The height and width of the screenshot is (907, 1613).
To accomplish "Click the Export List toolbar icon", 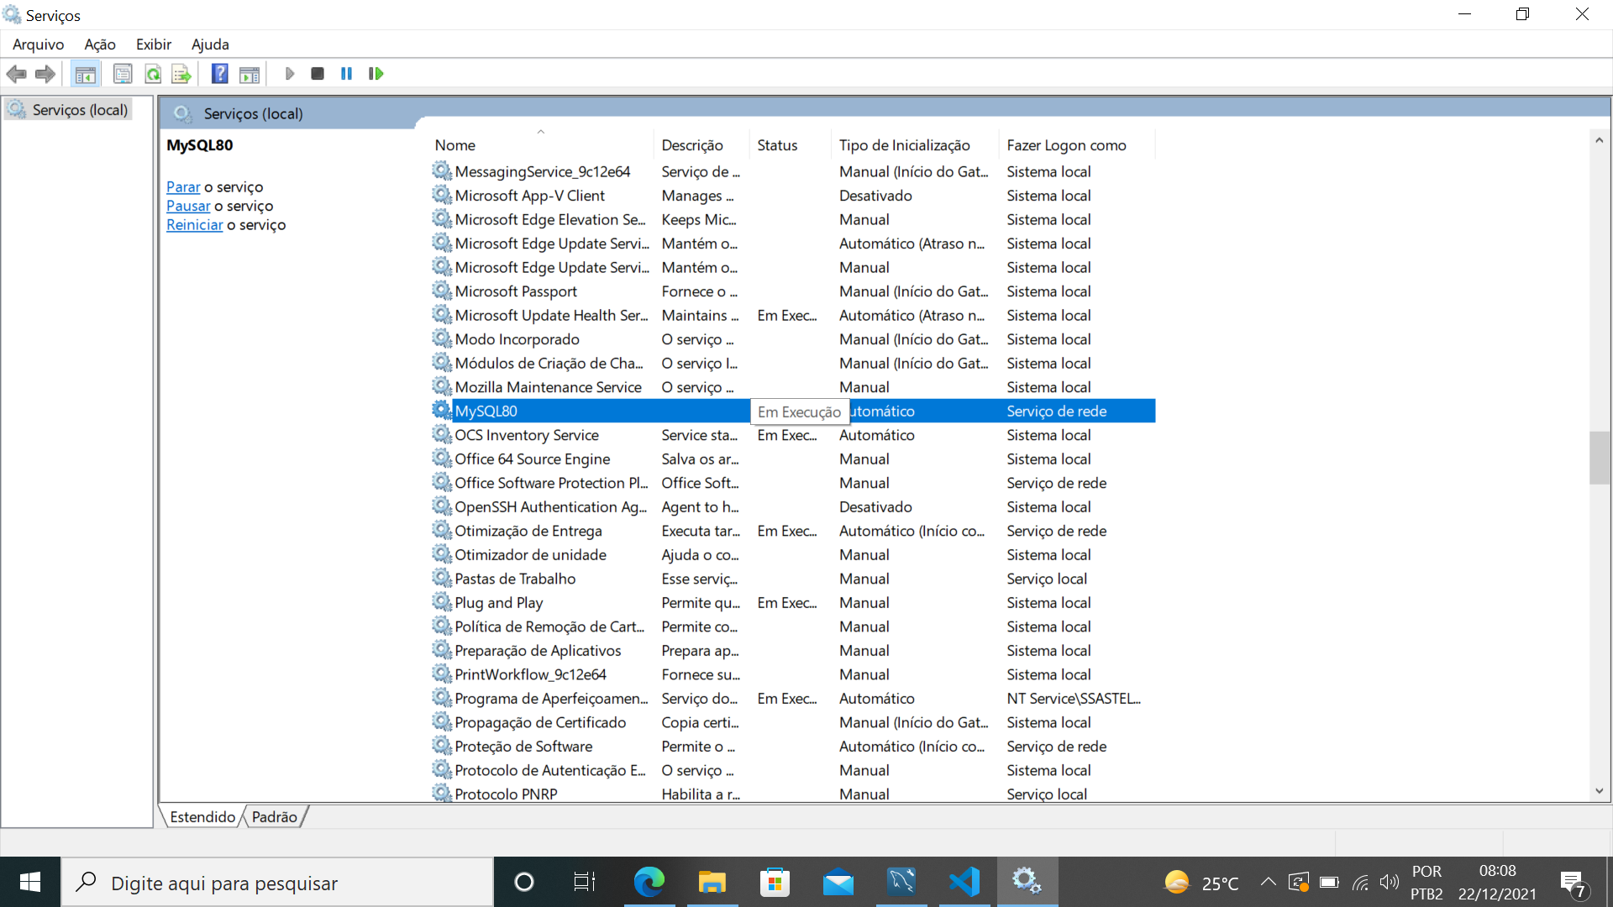I will [181, 74].
